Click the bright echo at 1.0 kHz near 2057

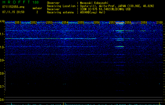pyautogui.click(x=120, y=46)
